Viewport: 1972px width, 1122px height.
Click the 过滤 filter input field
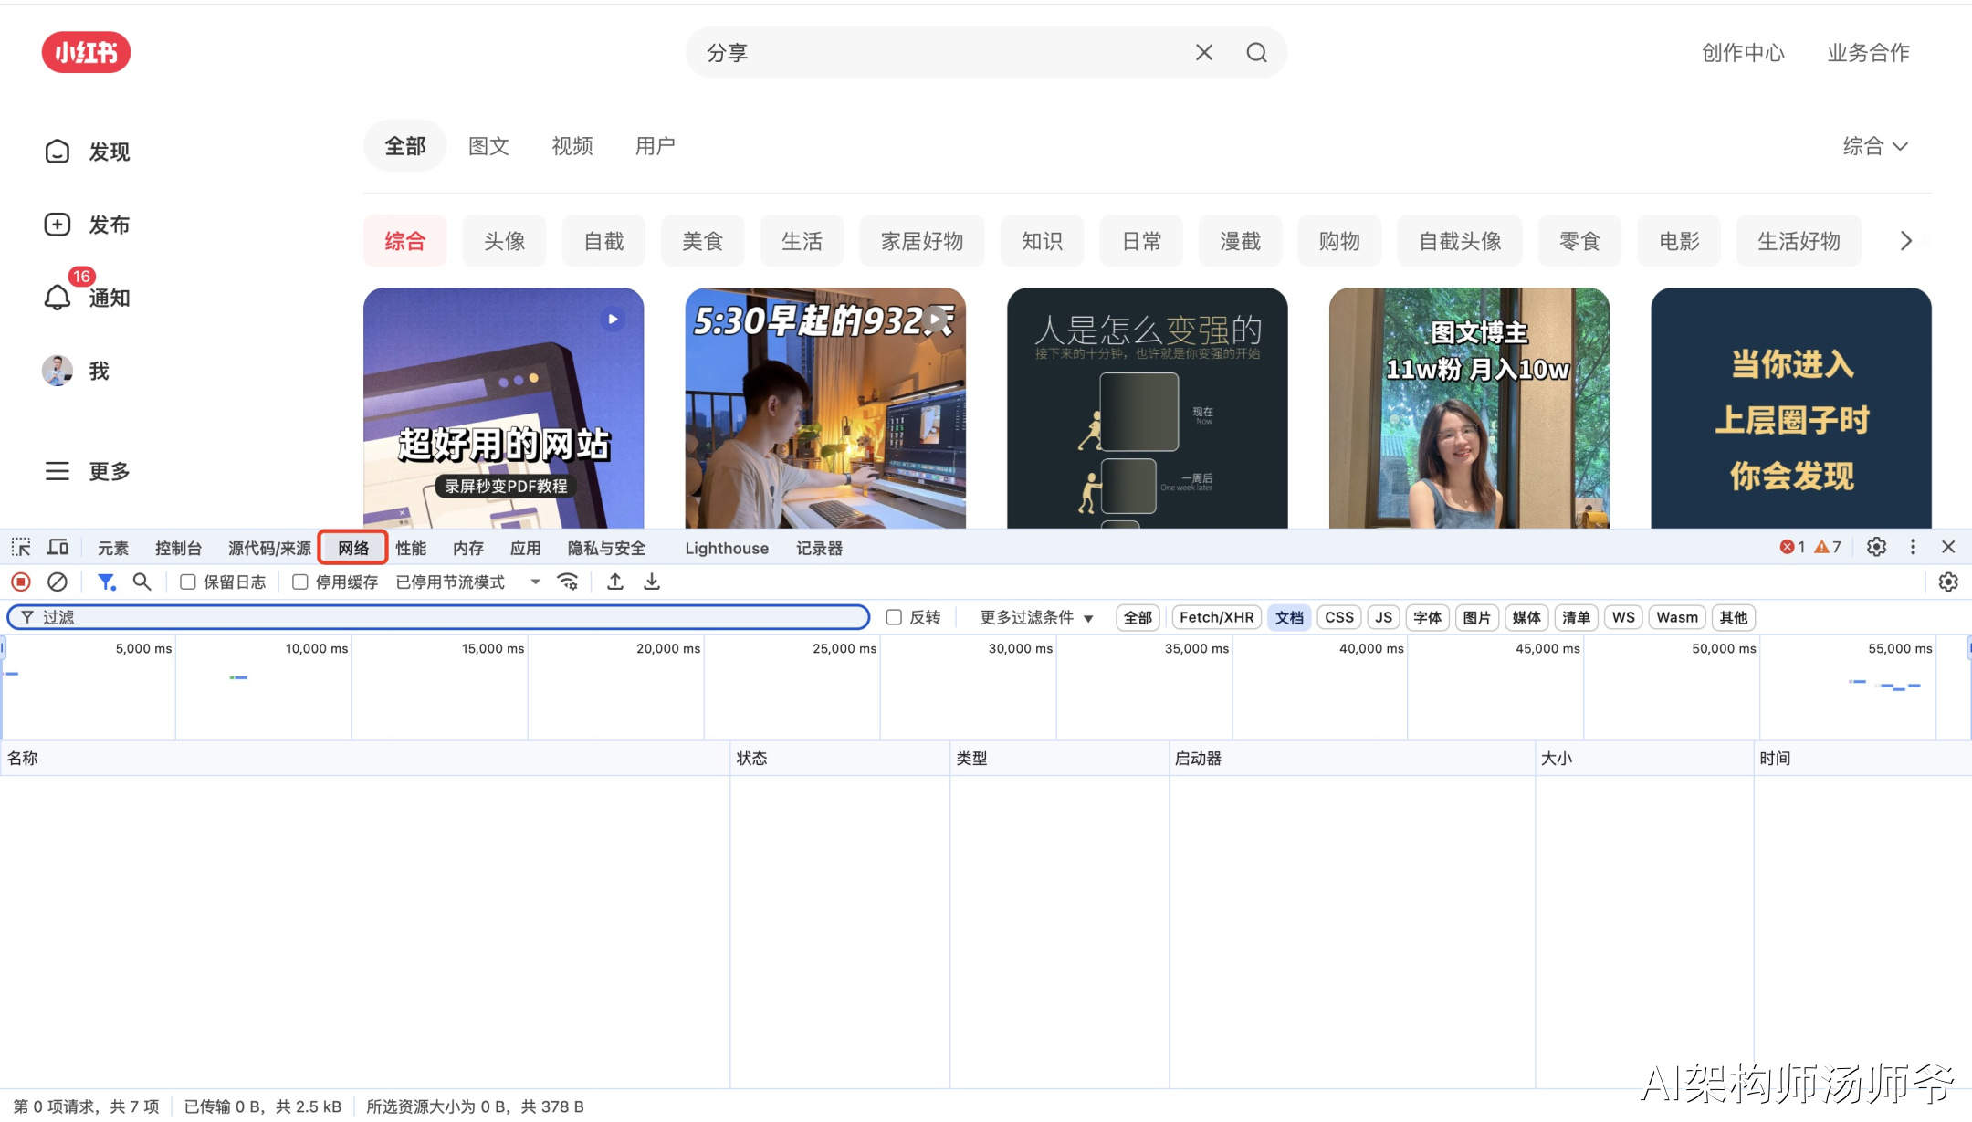[x=438, y=617]
